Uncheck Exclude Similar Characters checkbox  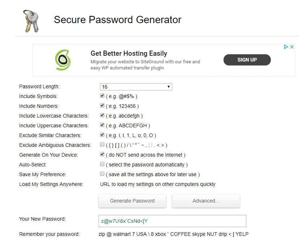(102, 135)
